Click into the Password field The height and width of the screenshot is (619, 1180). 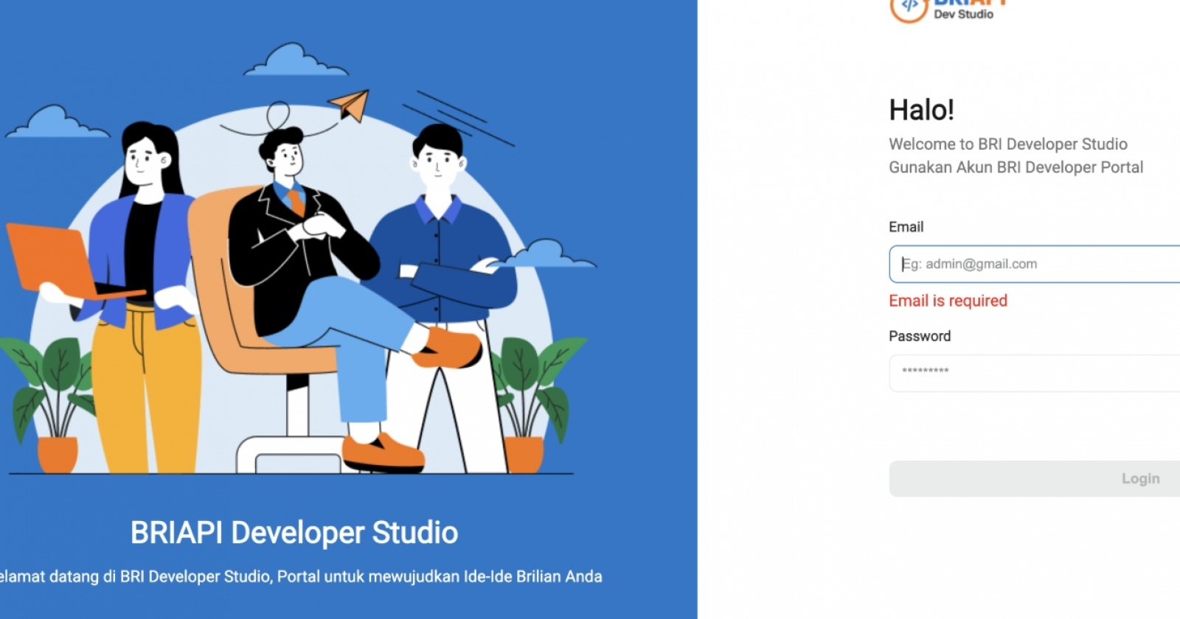pyautogui.click(x=1035, y=373)
